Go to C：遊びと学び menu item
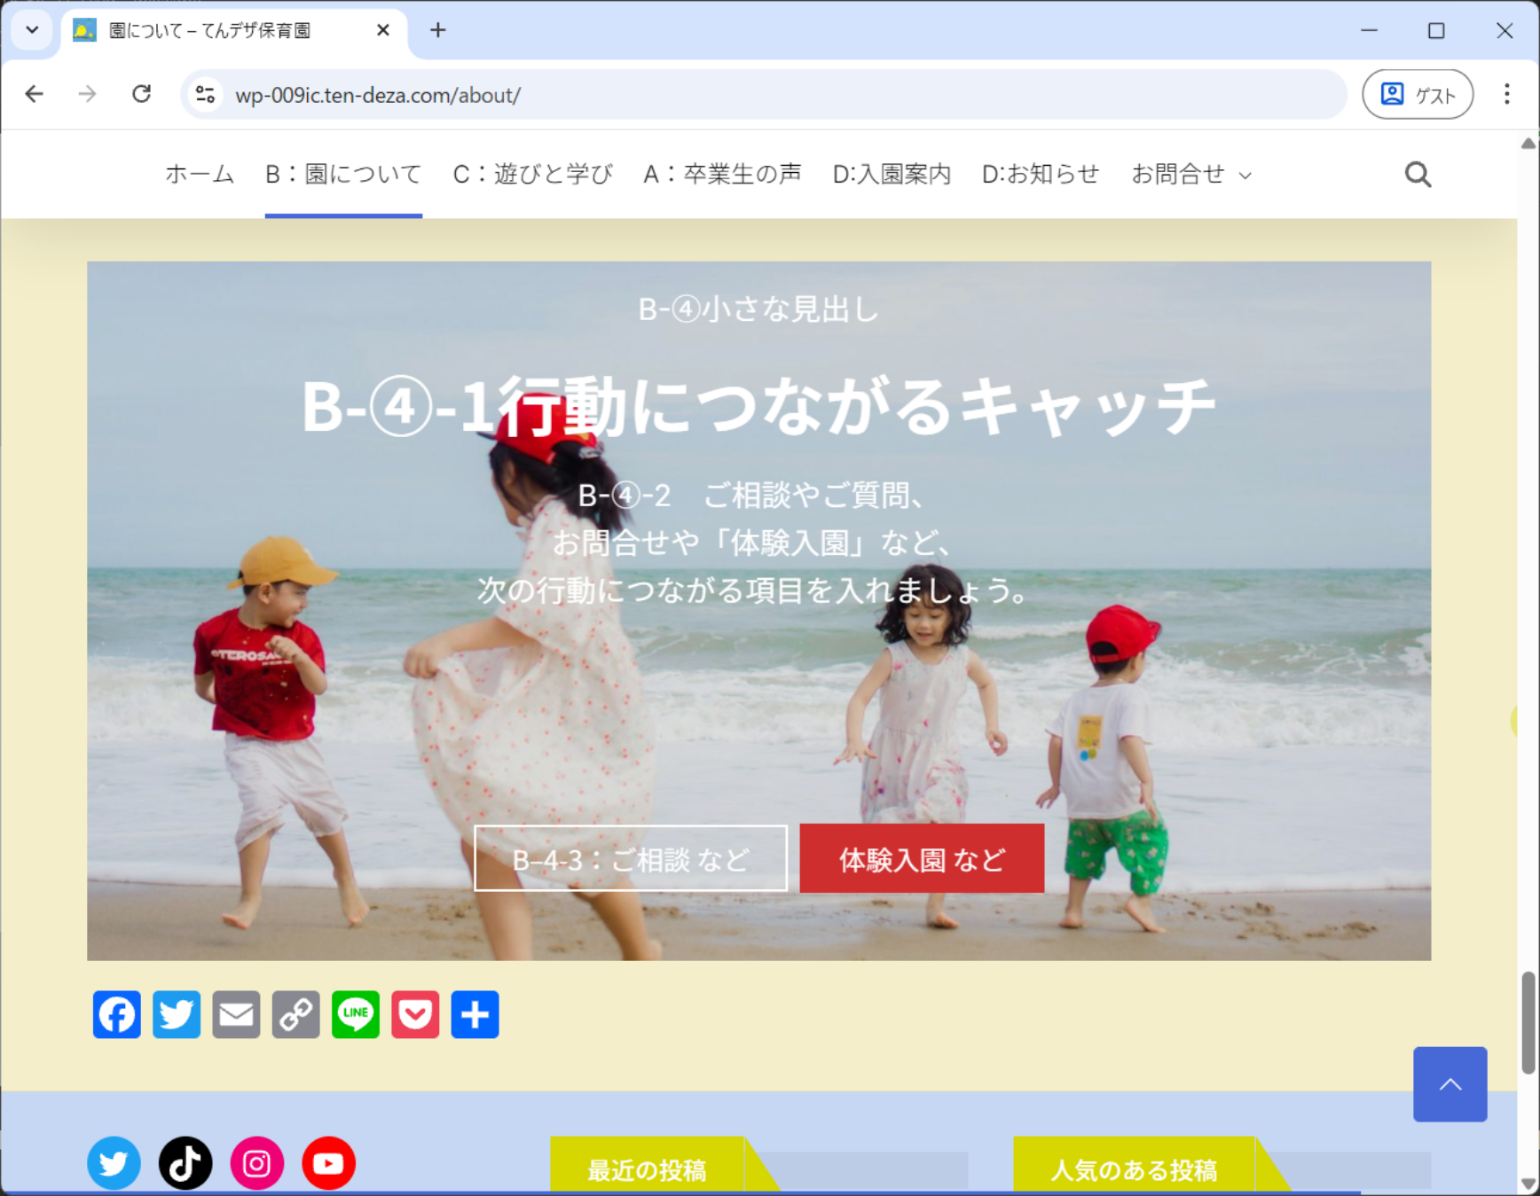Image resolution: width=1540 pixels, height=1196 pixels. (532, 175)
